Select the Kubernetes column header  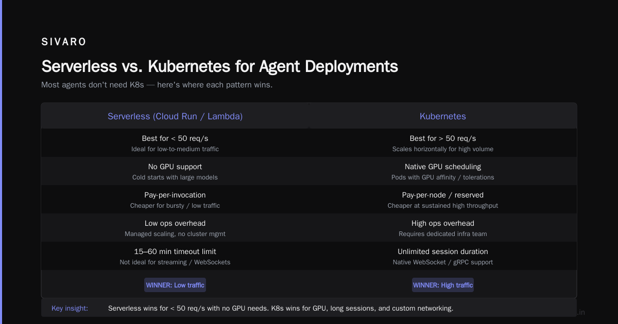click(443, 116)
